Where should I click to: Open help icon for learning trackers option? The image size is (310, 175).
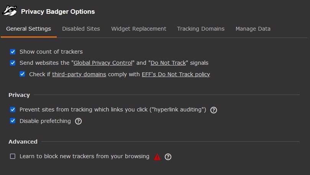tap(168, 157)
